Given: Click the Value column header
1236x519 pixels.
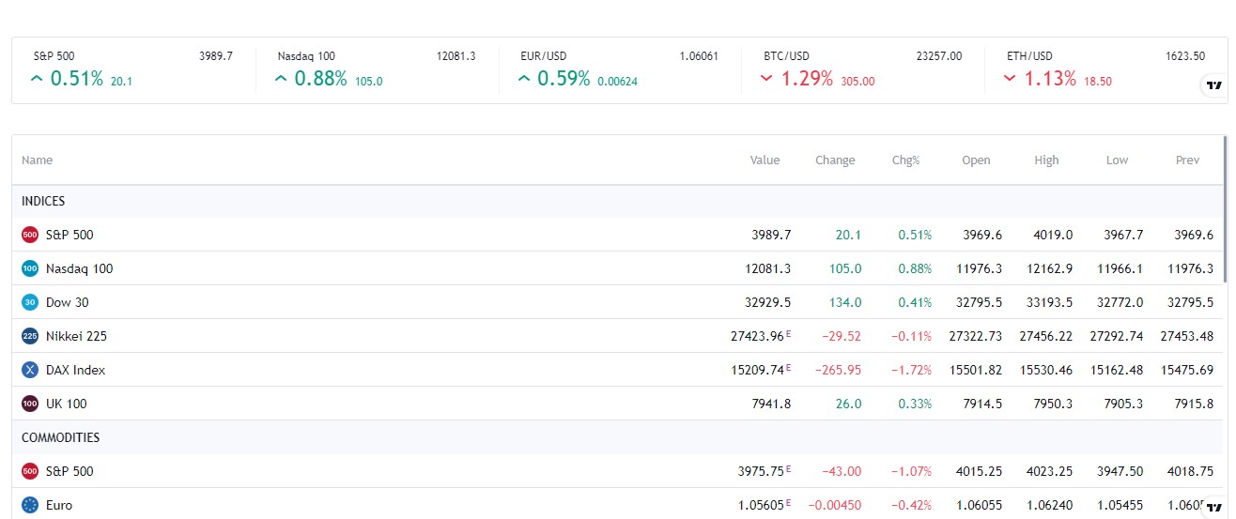Looking at the screenshot, I should pos(765,160).
